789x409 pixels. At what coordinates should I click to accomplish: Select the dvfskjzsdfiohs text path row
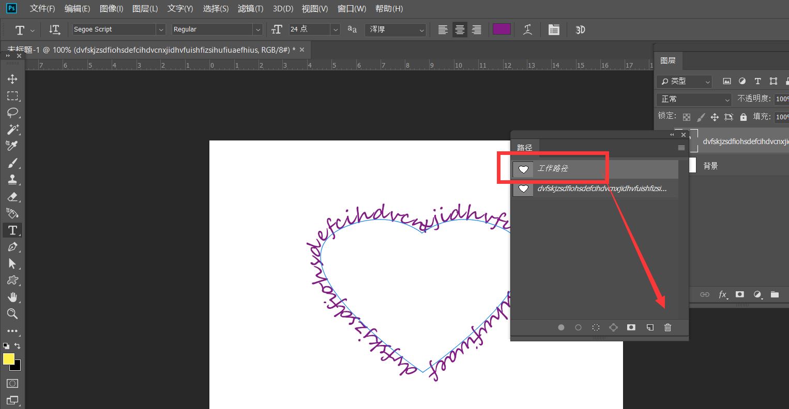[x=595, y=188]
